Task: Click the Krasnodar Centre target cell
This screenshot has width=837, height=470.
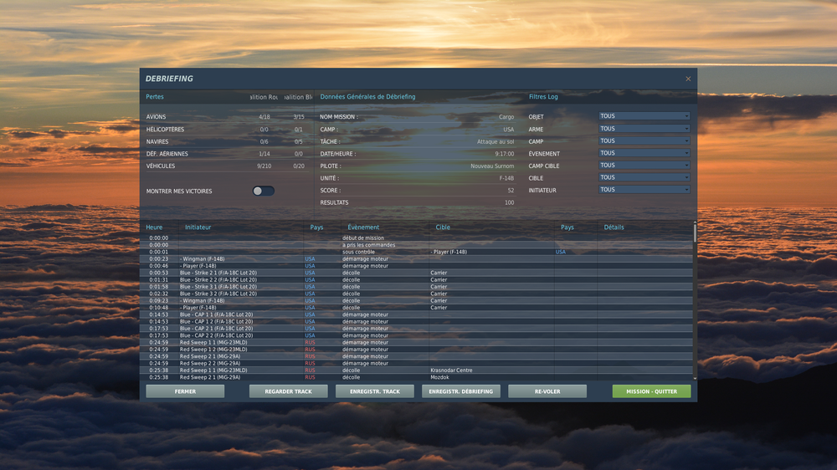Action: tap(451, 370)
